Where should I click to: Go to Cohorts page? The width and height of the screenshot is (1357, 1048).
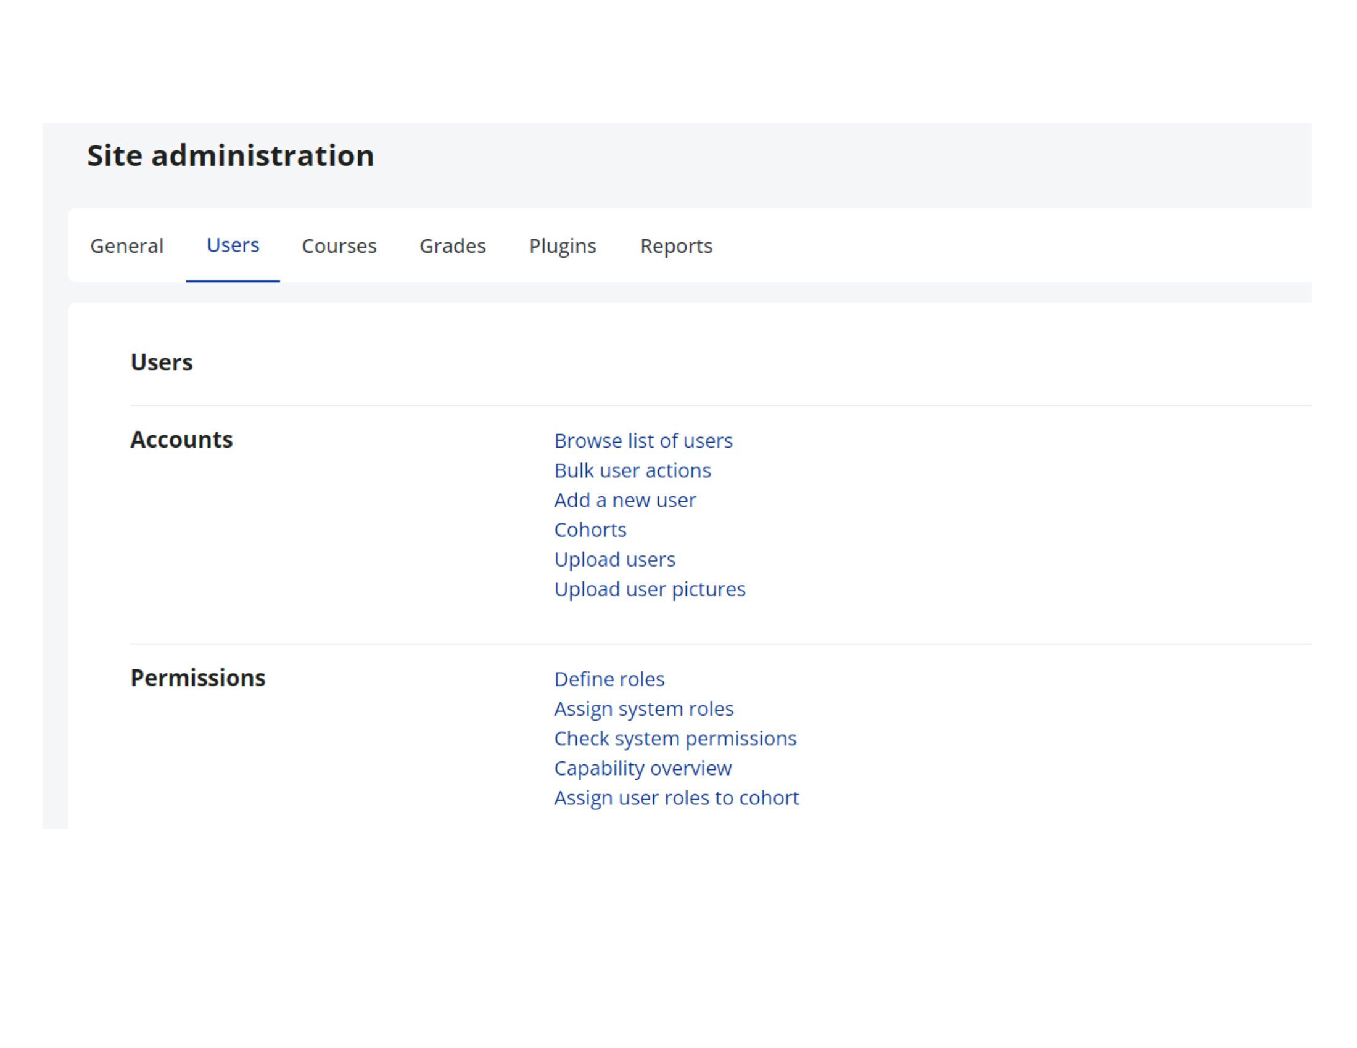click(x=590, y=530)
